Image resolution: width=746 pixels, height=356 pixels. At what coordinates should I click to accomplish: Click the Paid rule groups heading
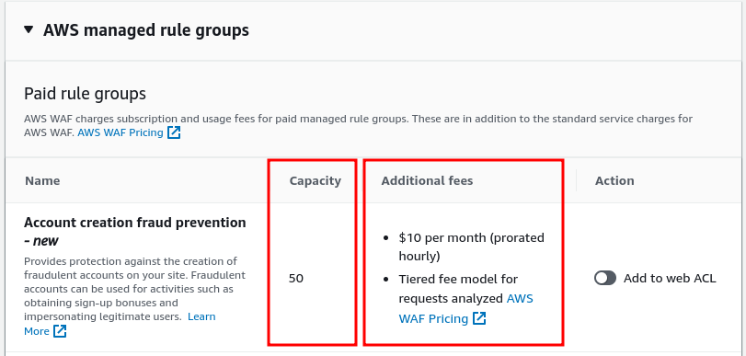point(85,94)
